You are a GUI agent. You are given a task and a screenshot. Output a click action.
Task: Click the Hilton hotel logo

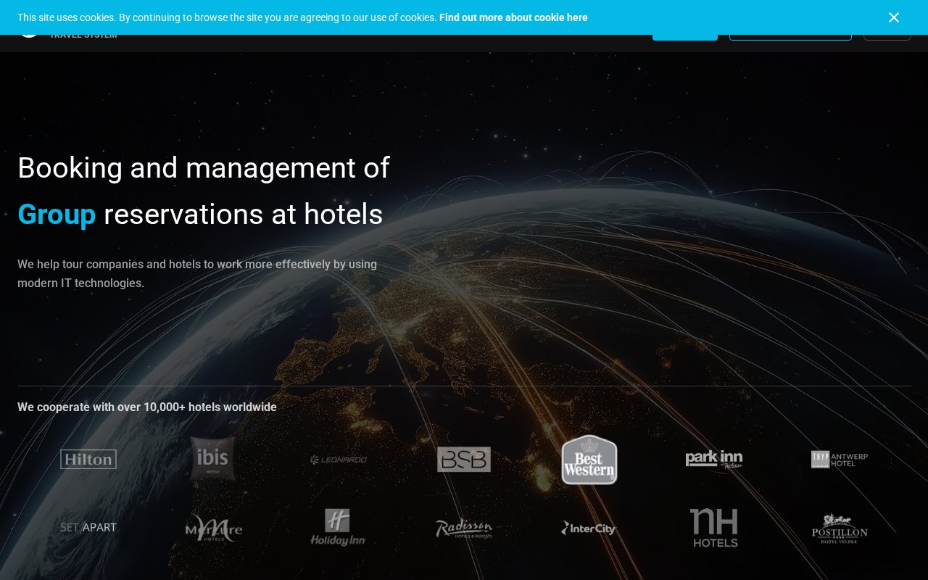(x=88, y=460)
